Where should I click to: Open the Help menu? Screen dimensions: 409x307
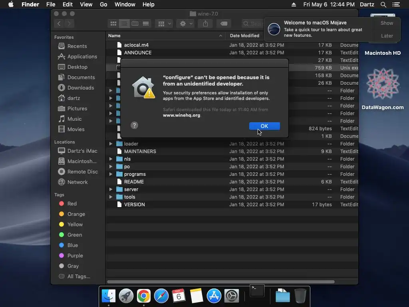149,4
